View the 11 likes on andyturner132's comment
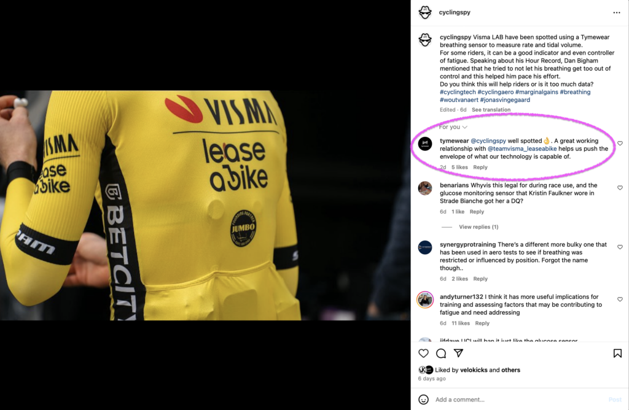Screen dimensions: 629x410 coord(461,323)
